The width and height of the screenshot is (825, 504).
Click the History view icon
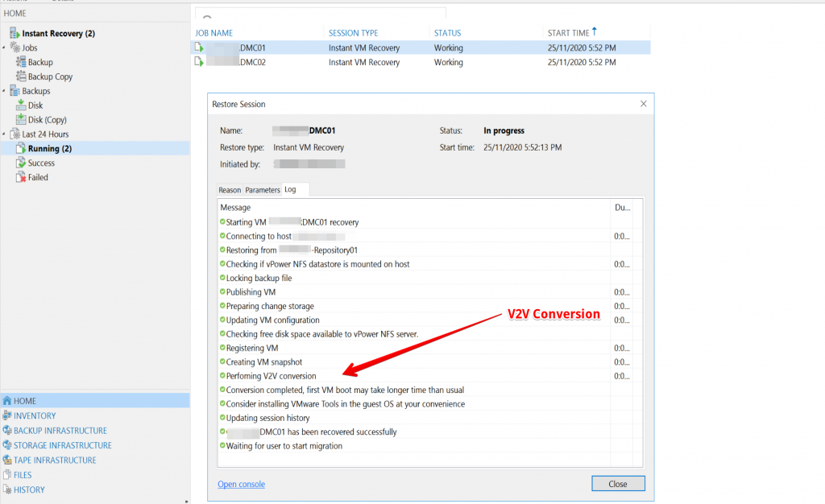point(6,490)
